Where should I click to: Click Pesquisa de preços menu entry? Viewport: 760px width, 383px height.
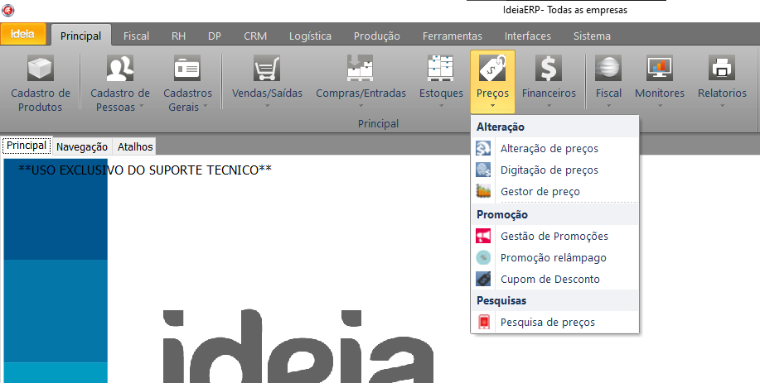click(547, 323)
